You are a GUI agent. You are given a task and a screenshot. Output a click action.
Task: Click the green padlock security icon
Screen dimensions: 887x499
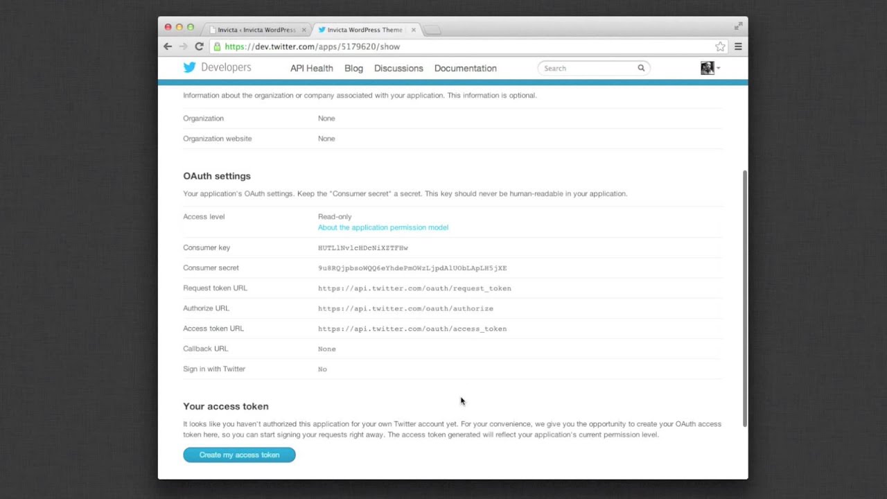click(217, 46)
